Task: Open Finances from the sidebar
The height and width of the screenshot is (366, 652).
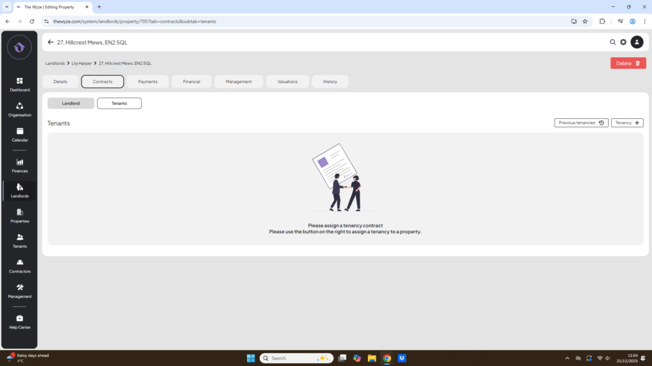Action: pyautogui.click(x=19, y=165)
